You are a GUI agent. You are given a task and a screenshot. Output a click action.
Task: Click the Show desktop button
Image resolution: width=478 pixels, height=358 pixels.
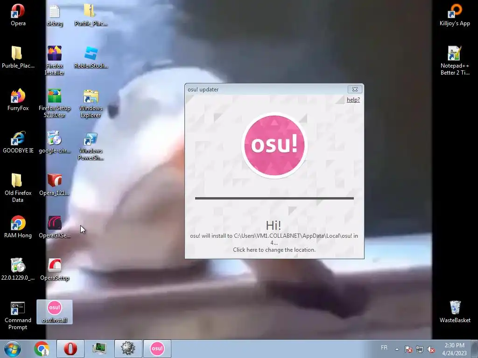475,349
